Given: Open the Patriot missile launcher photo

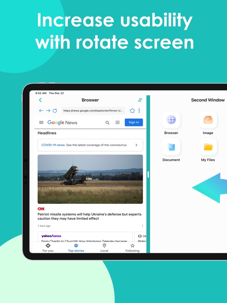Looking at the screenshot, I should [90, 179].
